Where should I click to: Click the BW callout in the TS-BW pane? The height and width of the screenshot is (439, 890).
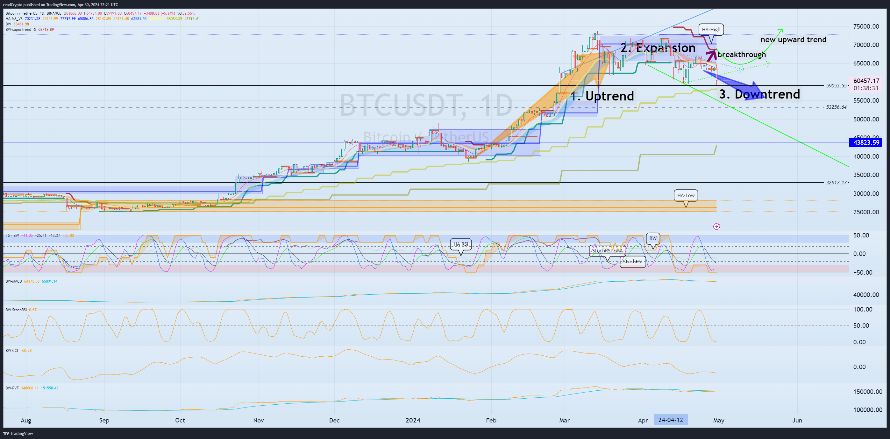tap(653, 238)
